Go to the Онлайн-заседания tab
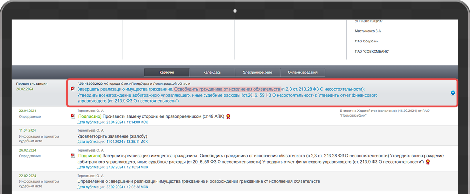Viewport: 470px width, 194px height. point(303,72)
